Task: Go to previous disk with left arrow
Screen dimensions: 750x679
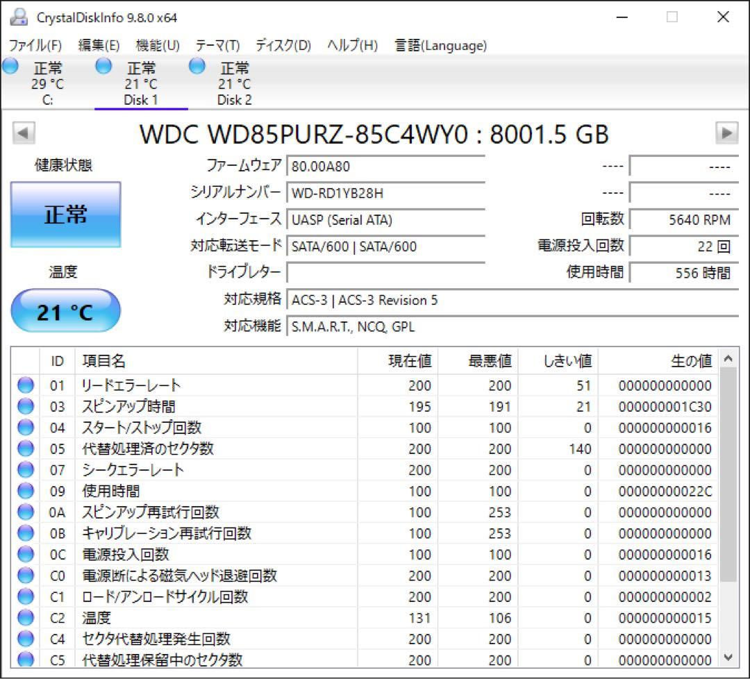Action: pos(24,133)
